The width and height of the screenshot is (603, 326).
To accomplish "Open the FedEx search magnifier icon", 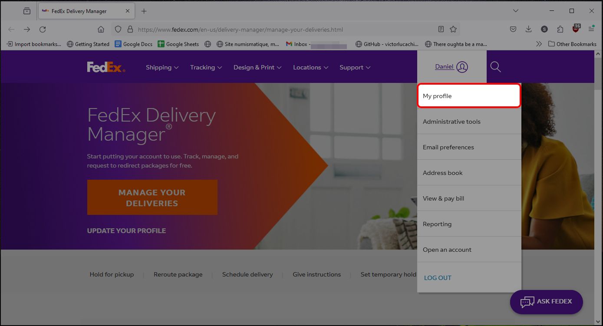I will pos(495,67).
